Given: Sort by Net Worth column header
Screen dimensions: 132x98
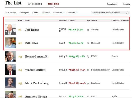Looking at the screenshot, I should (x=63, y=20).
